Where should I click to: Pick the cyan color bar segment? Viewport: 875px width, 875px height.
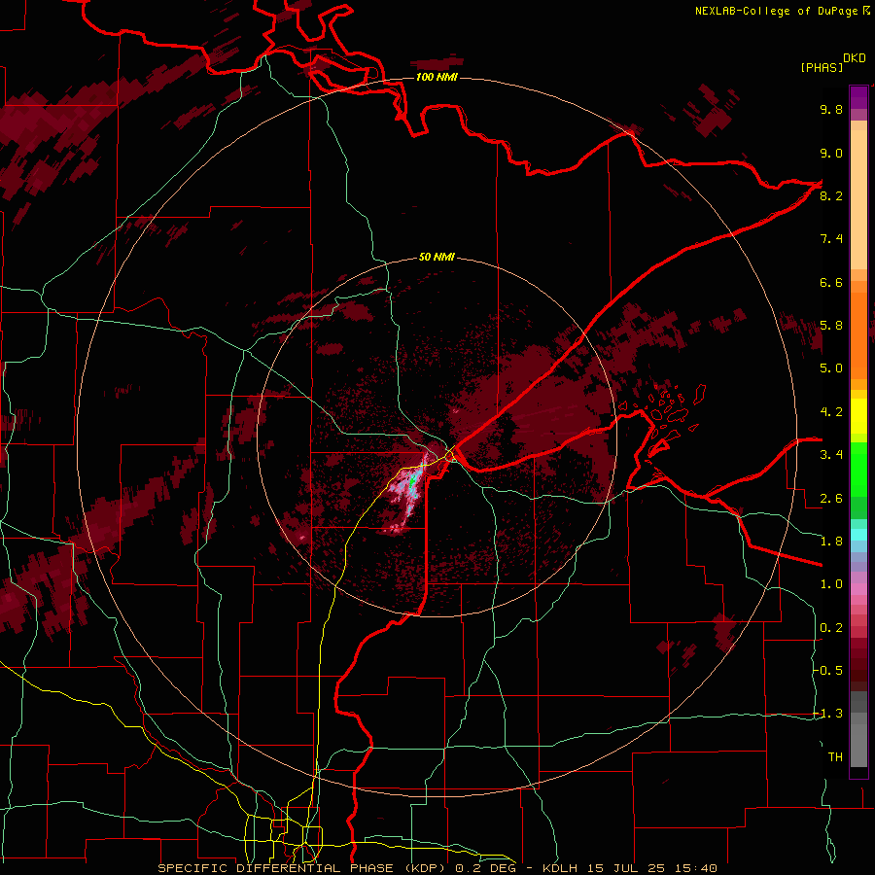click(x=858, y=535)
